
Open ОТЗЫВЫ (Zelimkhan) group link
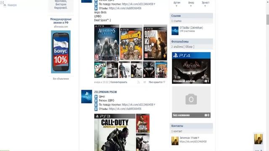click(x=191, y=28)
